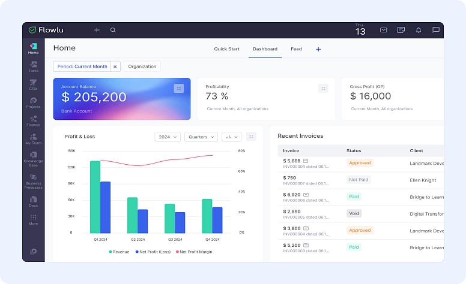Remove the Period: Current Month filter
The image size is (466, 284).
click(x=115, y=67)
